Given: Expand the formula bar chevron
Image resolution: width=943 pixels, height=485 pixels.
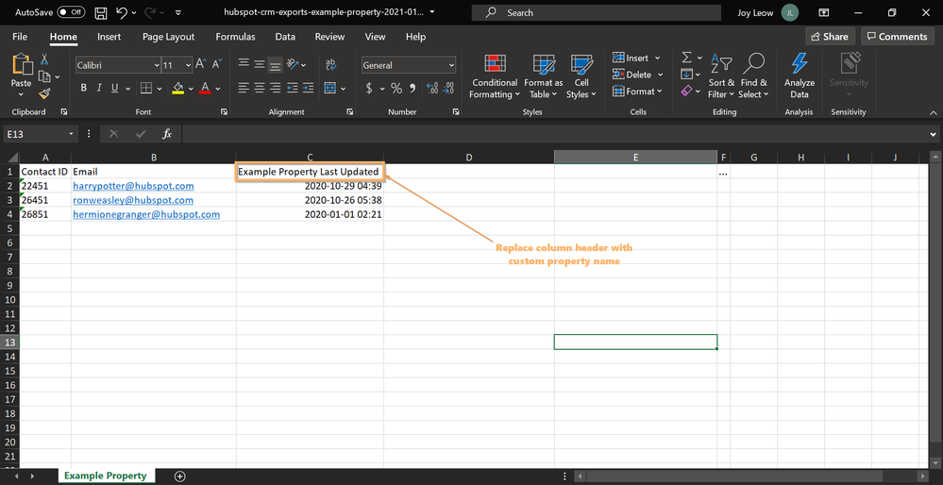Looking at the screenshot, I should (x=934, y=134).
